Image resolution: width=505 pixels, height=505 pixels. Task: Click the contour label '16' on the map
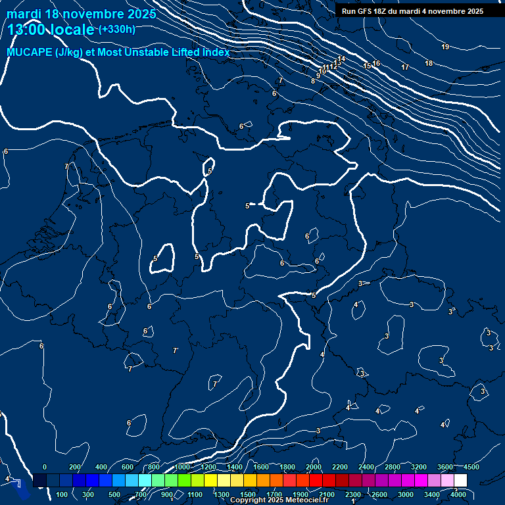tap(376, 63)
